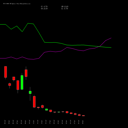Click the "H: 2.15" high value

tap(65, 7)
